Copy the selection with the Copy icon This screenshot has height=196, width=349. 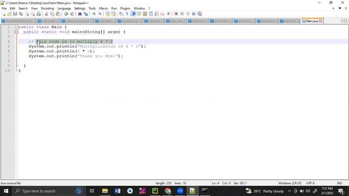[52, 14]
